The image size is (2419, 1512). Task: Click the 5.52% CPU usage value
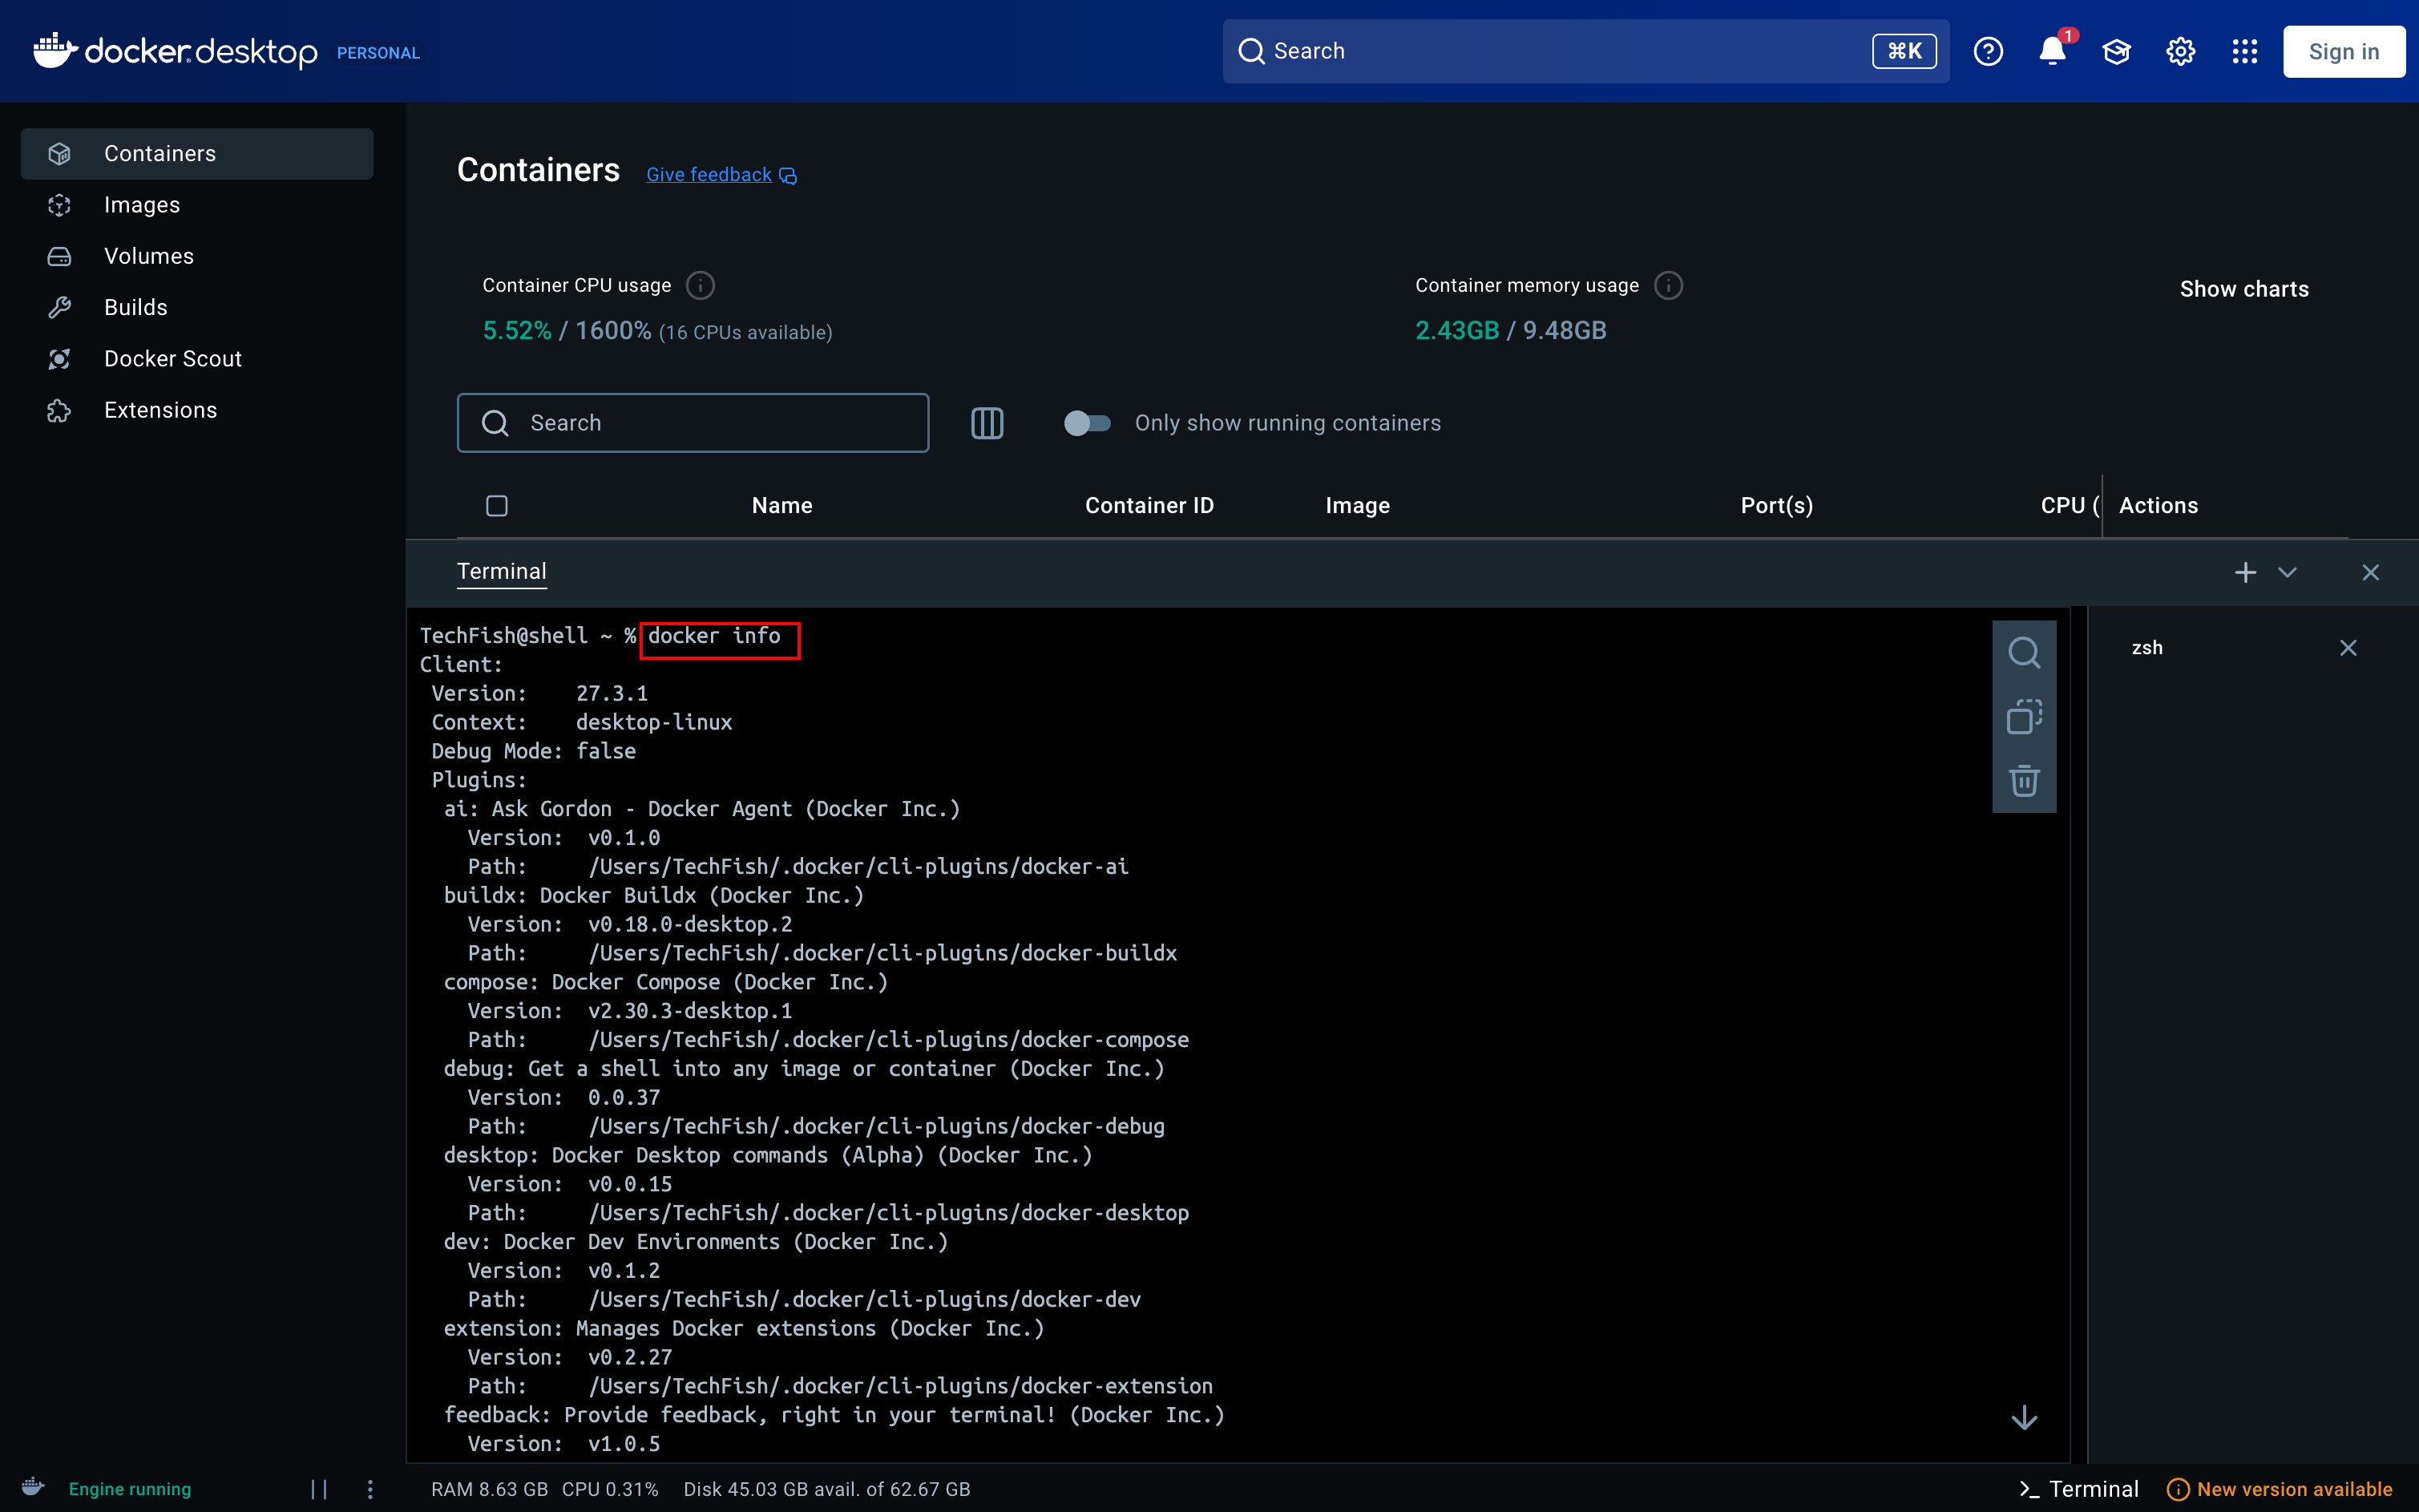pos(517,331)
